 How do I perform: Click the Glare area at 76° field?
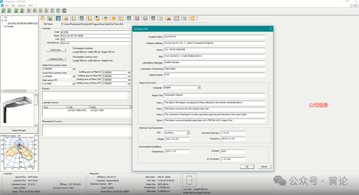(57, 83)
